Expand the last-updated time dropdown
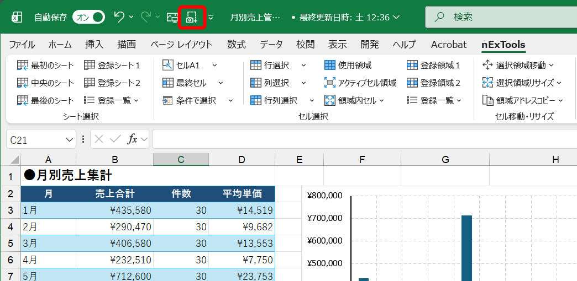This screenshot has height=281, width=577. 396,17
